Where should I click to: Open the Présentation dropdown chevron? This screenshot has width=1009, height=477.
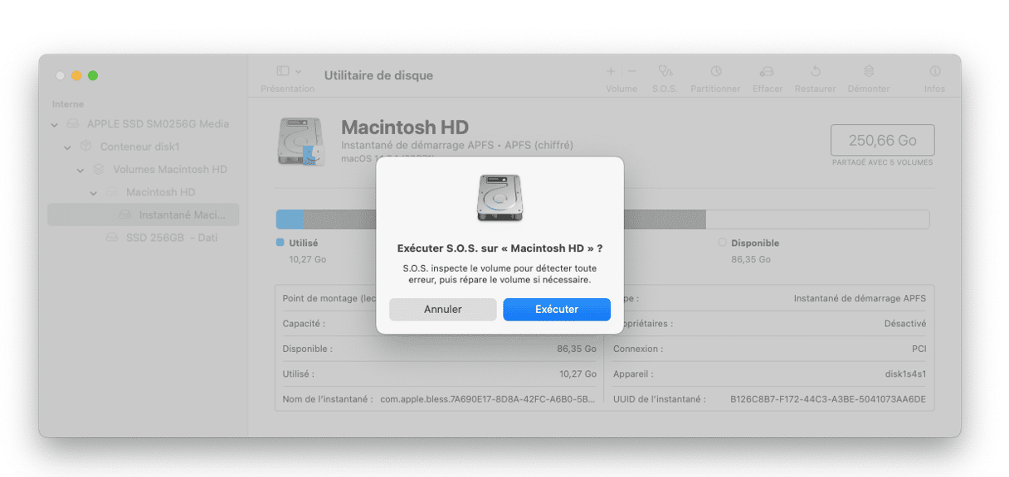[299, 72]
